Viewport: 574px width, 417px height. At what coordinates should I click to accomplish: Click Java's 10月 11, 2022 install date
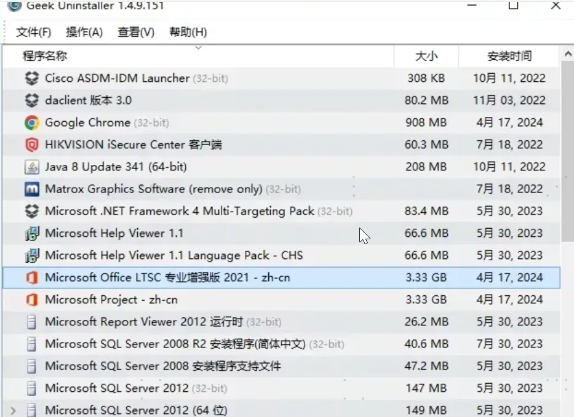tap(509, 167)
